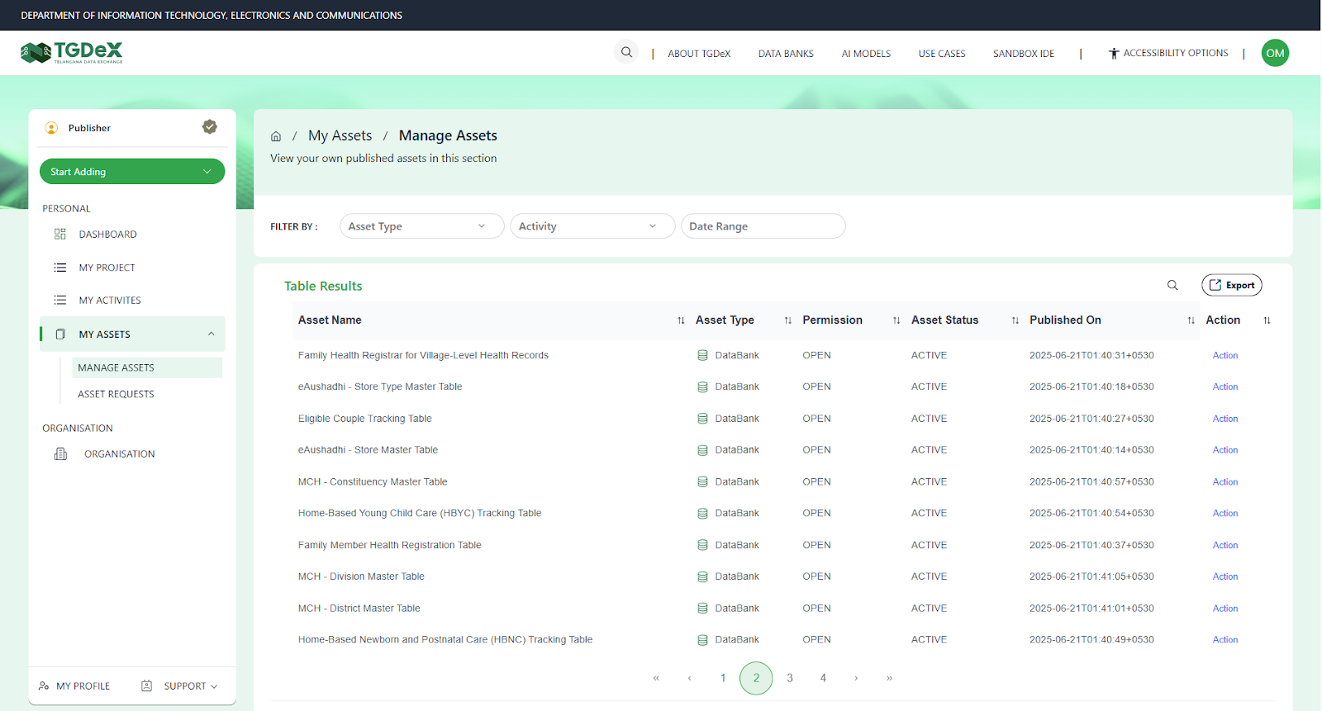This screenshot has height=711, width=1322.
Task: Sort table by Published On column
Action: tap(1191, 320)
